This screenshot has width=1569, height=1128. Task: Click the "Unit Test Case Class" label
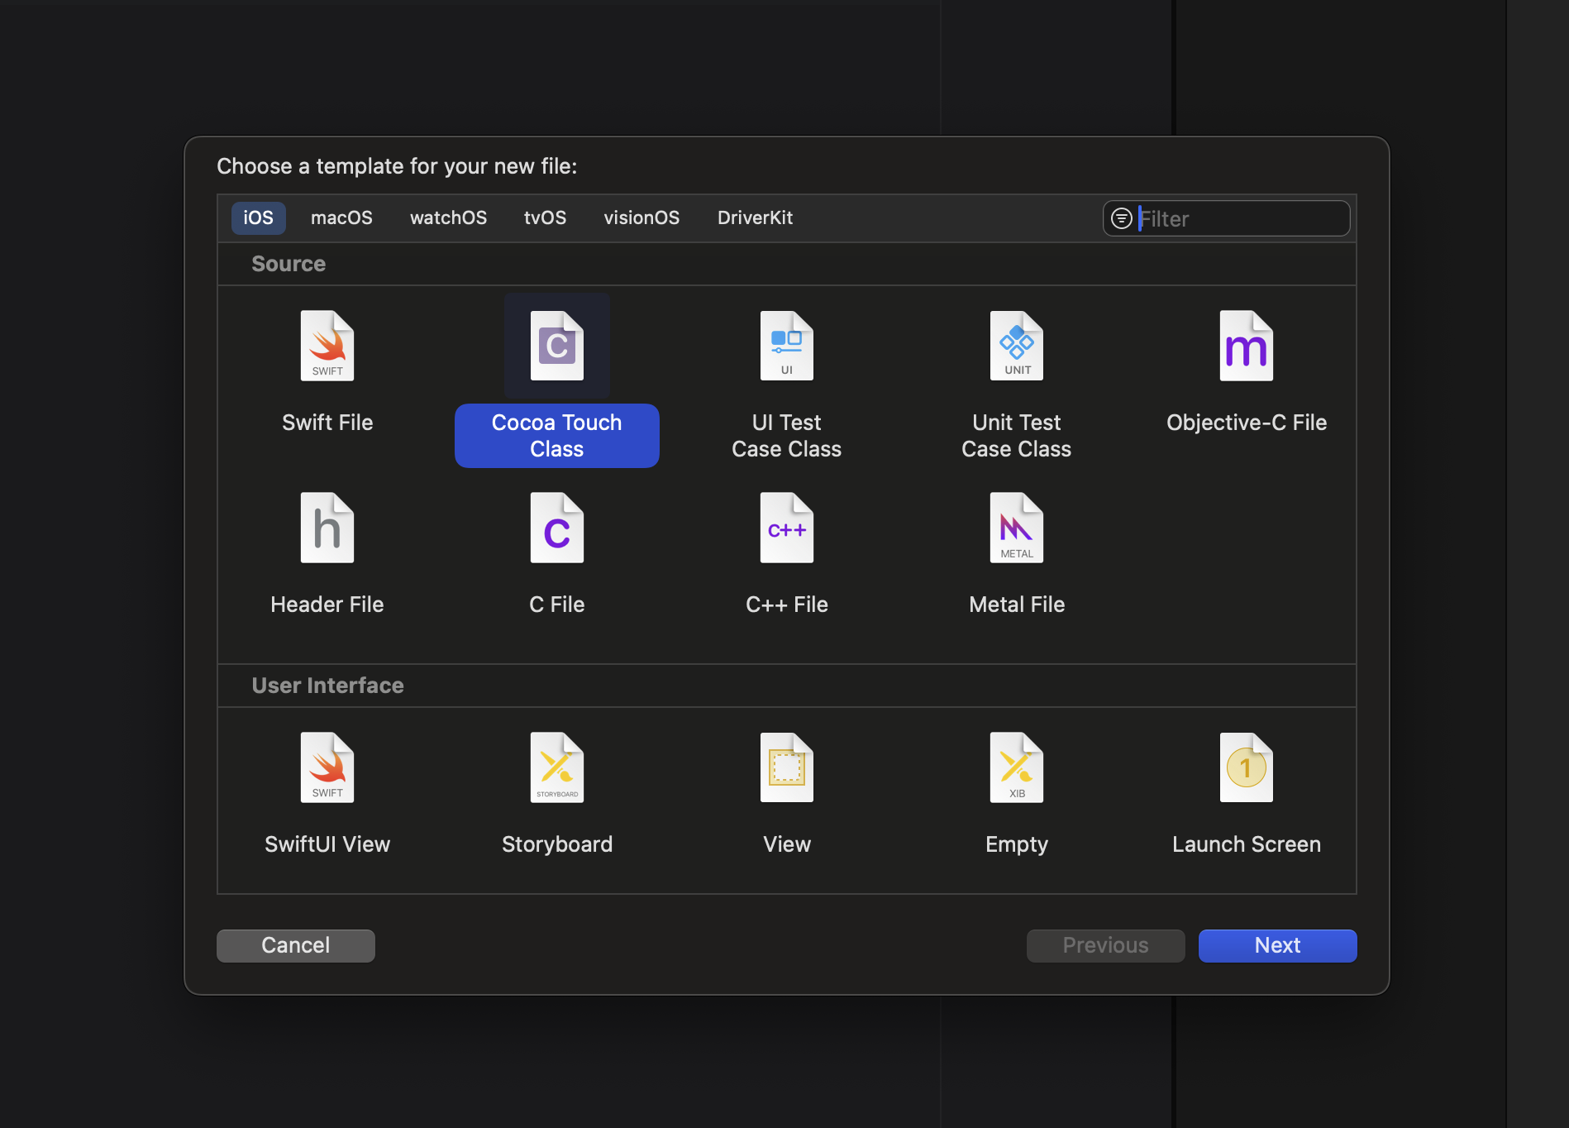[1017, 436]
